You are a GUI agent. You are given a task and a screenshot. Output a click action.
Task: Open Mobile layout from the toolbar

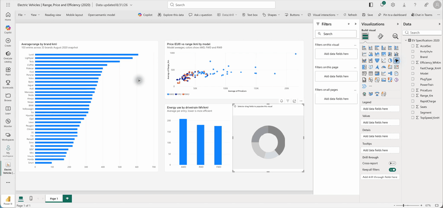[x=75, y=15]
